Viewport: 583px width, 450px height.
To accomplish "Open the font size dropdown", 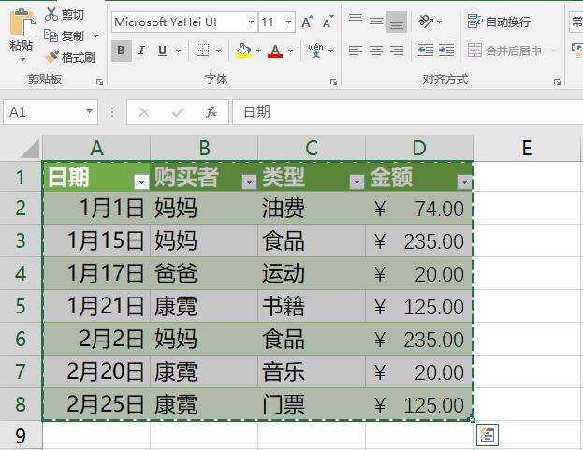I will [x=288, y=22].
